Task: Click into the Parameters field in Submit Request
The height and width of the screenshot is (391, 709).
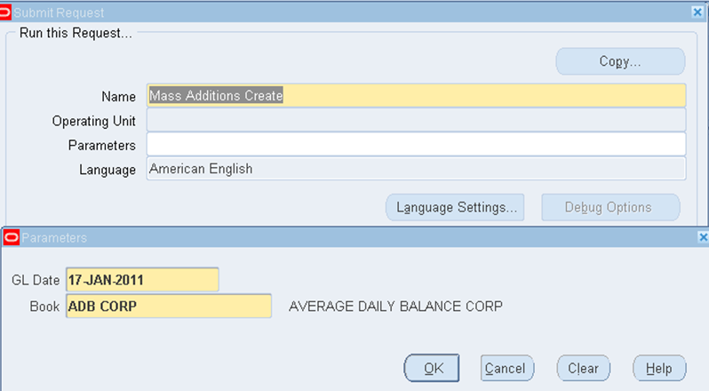Action: 416,144
